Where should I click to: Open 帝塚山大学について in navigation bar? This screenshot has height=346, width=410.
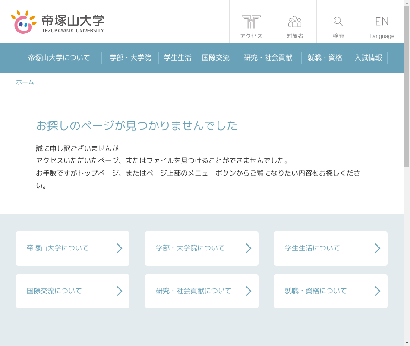59,58
